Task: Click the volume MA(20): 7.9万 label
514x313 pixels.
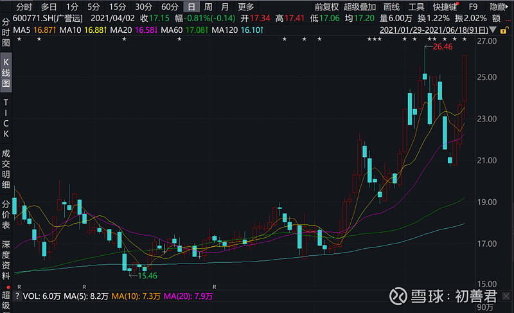Action: coord(188,296)
